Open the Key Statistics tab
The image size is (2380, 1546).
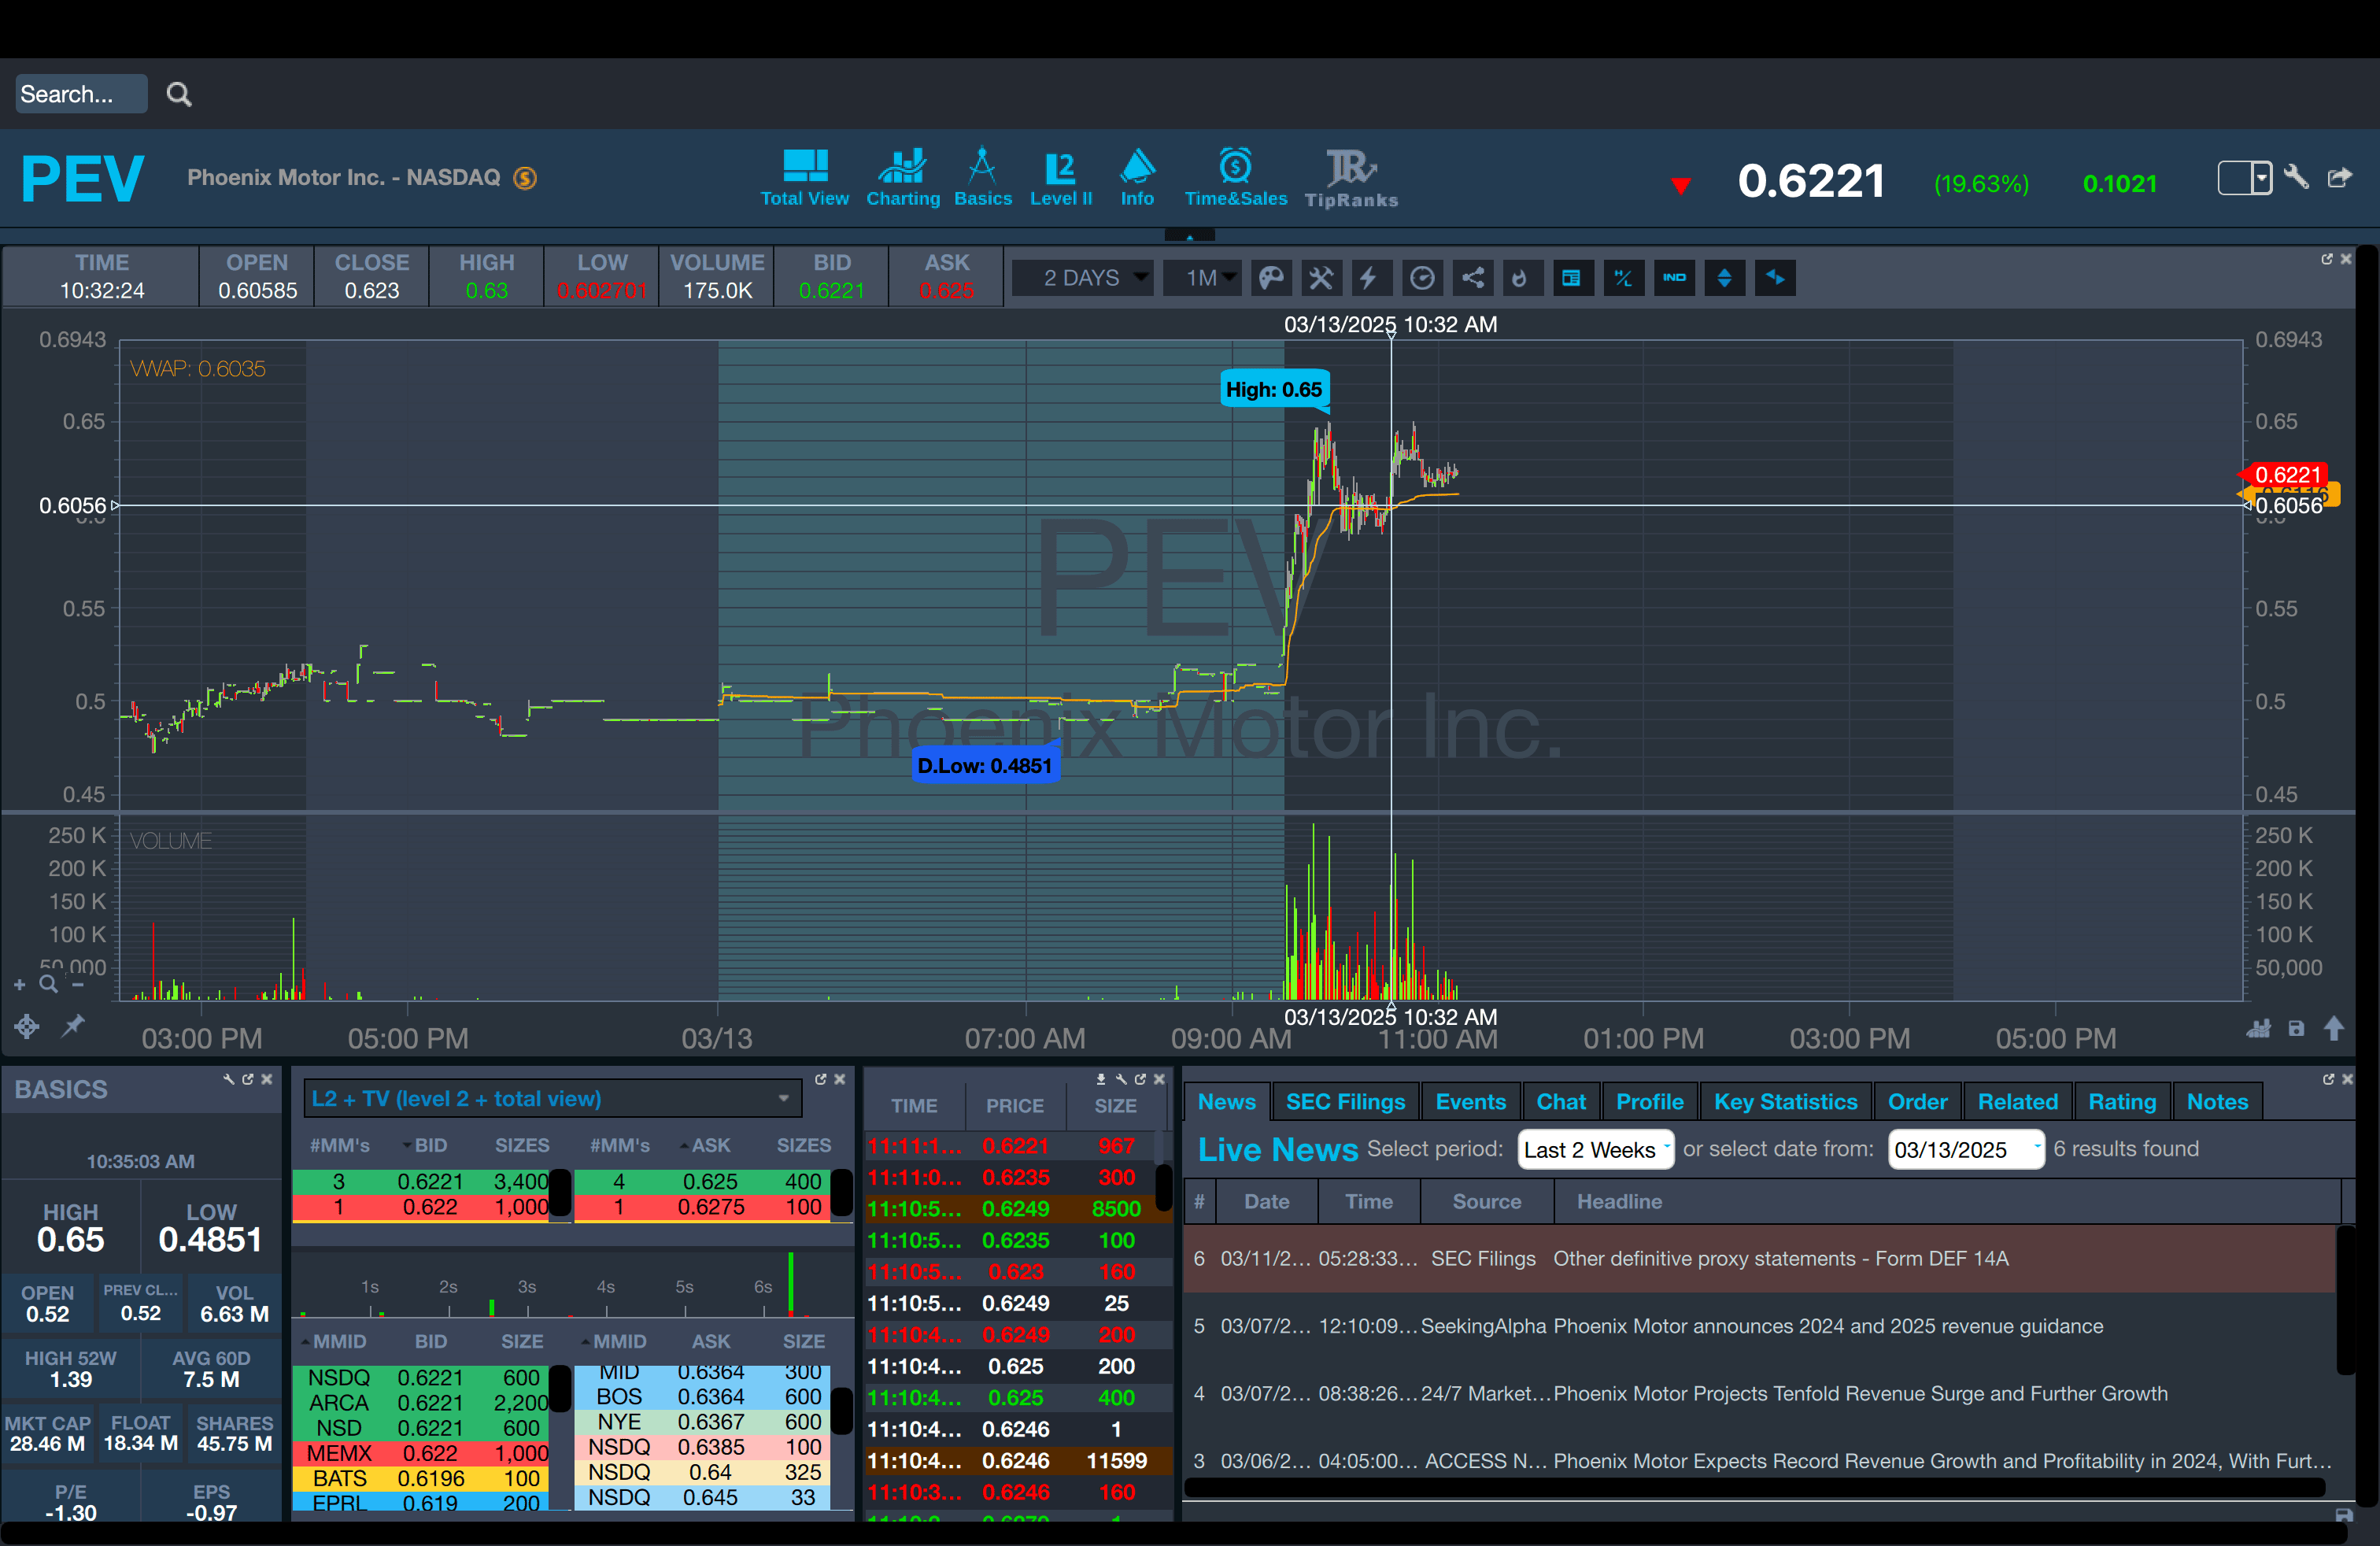click(x=1784, y=1101)
